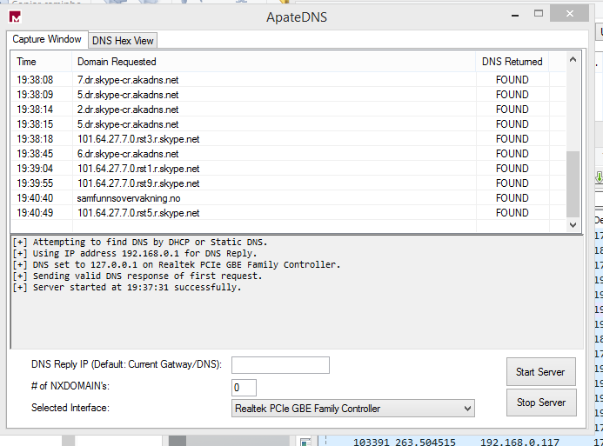Click the 'Using IP address 192.168.0.1' log line

pyautogui.click(x=135, y=254)
